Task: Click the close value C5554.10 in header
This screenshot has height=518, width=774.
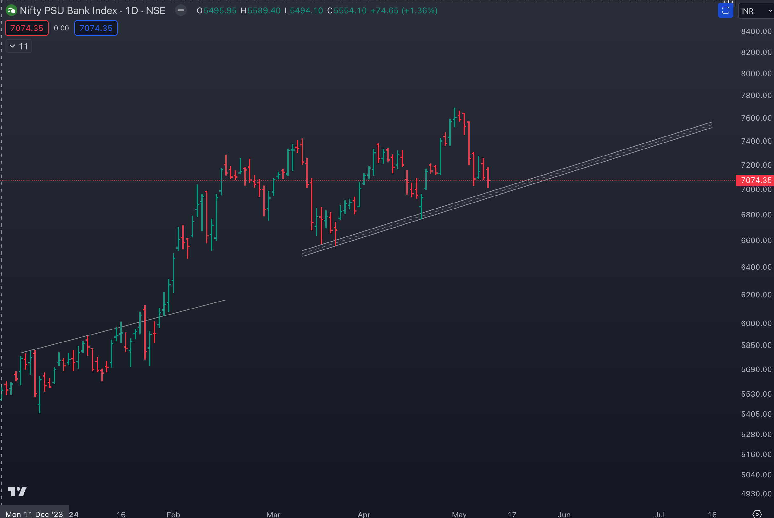Action: tap(347, 10)
